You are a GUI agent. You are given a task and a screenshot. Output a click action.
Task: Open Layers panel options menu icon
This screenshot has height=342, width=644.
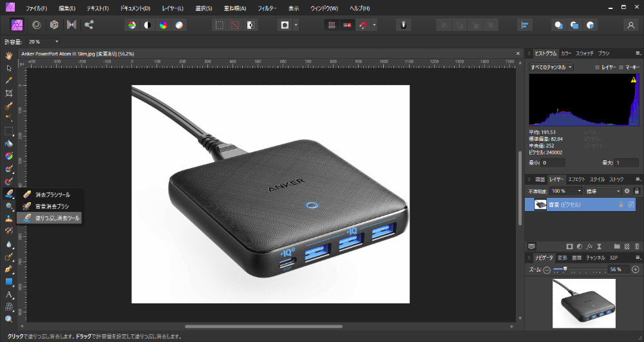click(638, 179)
